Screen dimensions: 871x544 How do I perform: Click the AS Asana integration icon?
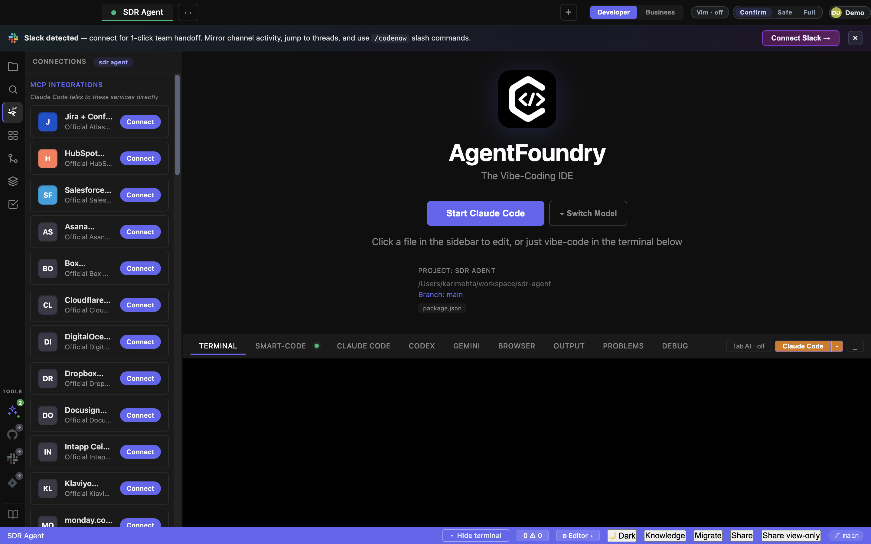(x=48, y=232)
